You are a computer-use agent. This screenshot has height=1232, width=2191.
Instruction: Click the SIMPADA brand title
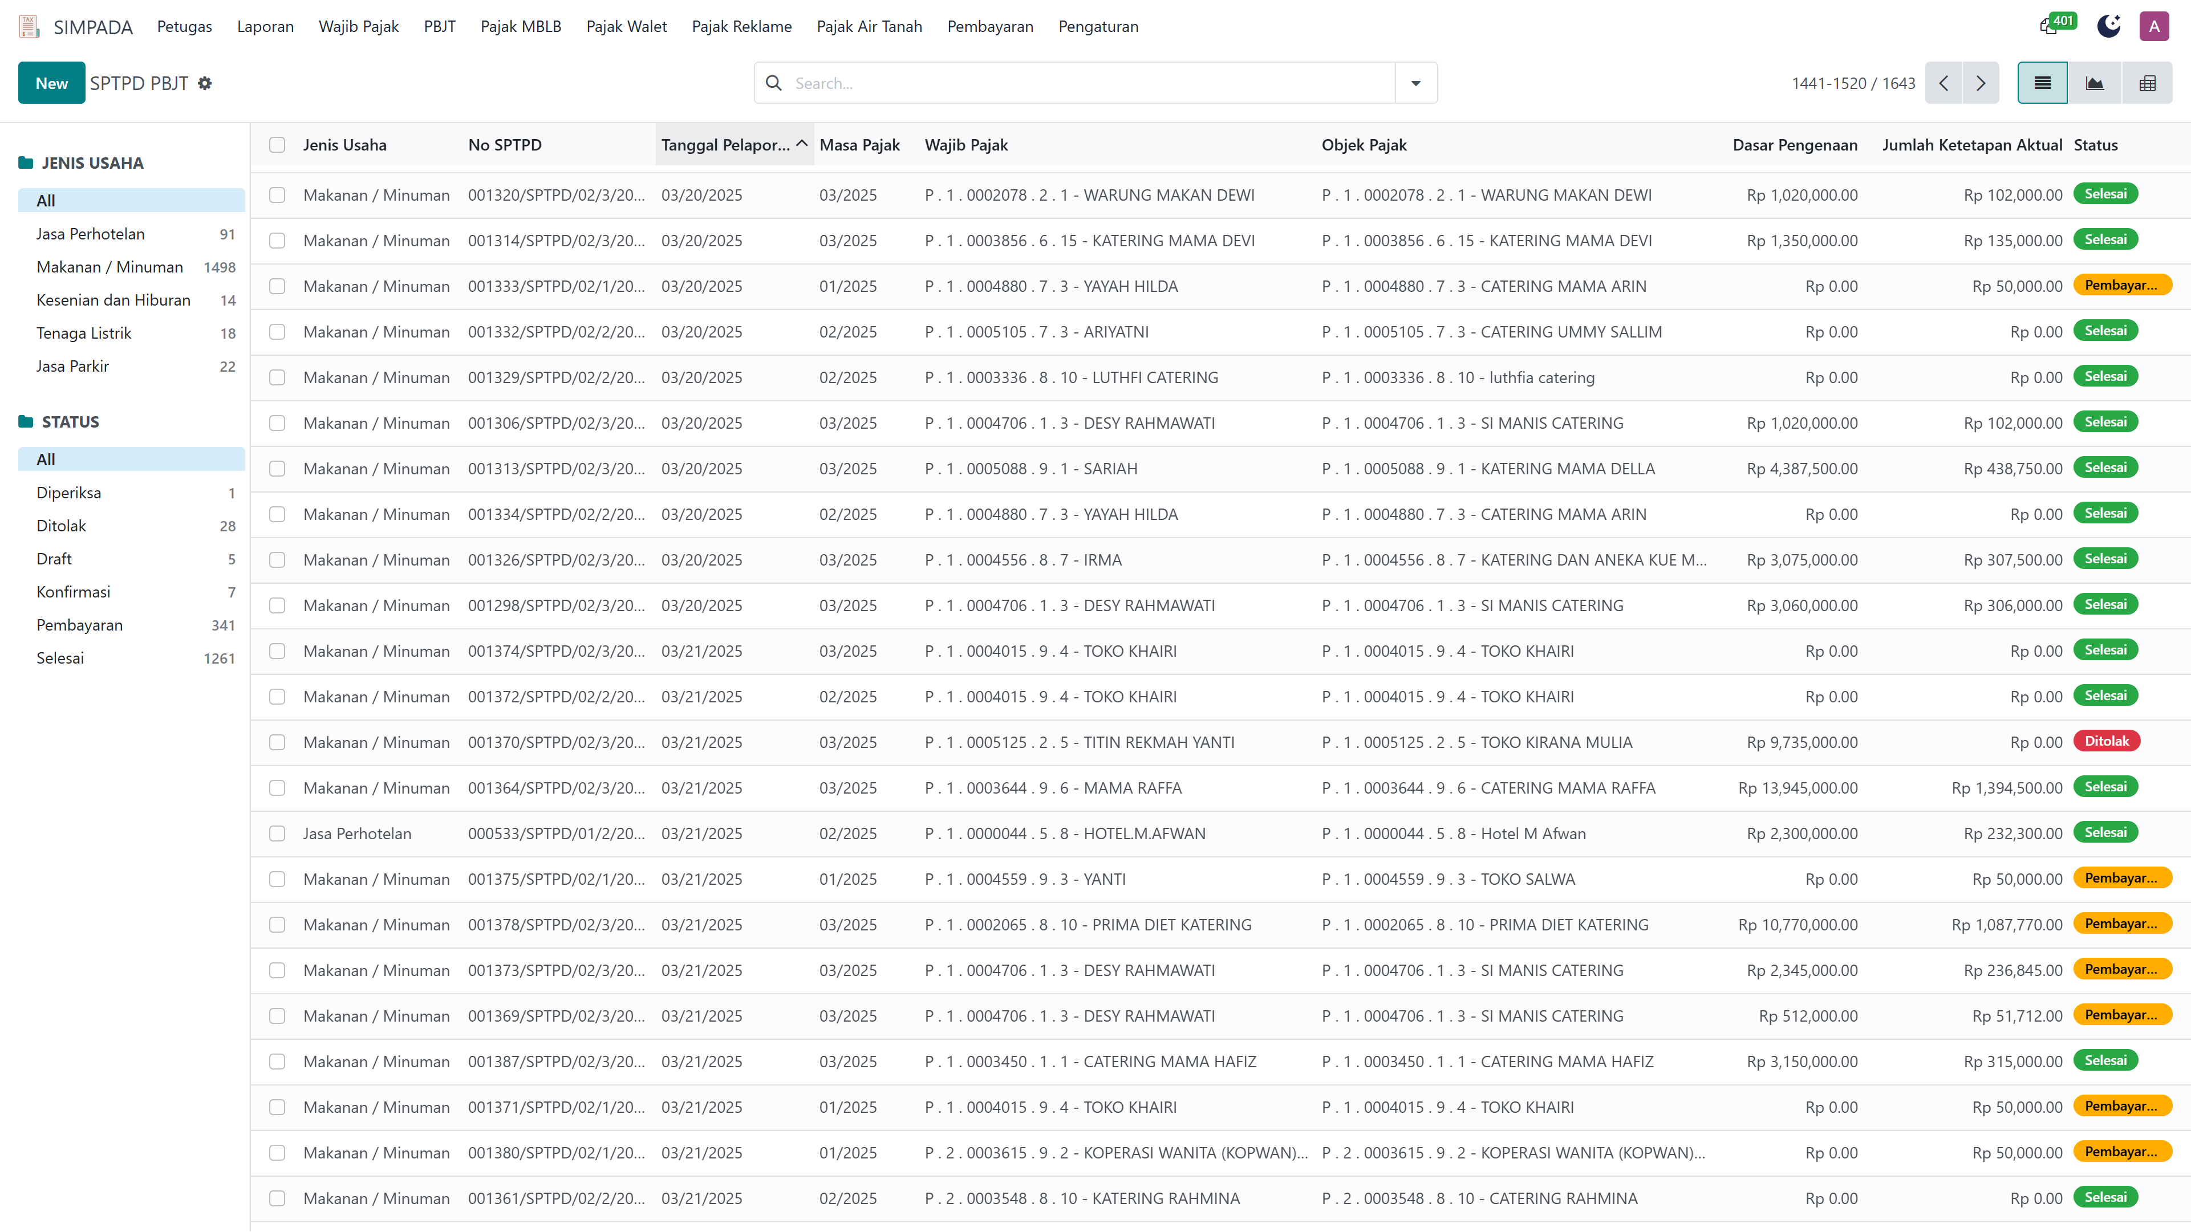[93, 27]
